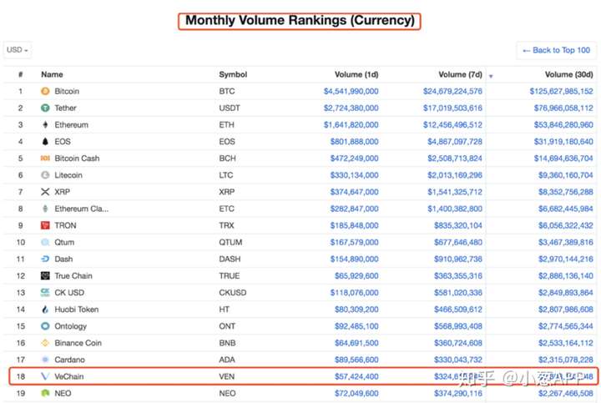Open the Ethereum name link
This screenshot has width=601, height=403.
71,125
